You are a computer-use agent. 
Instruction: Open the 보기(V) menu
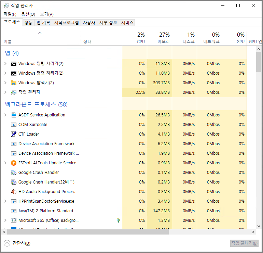(x=47, y=14)
